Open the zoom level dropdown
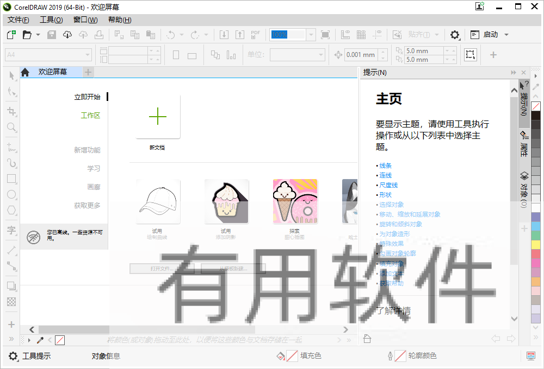This screenshot has width=544, height=369. click(x=311, y=35)
